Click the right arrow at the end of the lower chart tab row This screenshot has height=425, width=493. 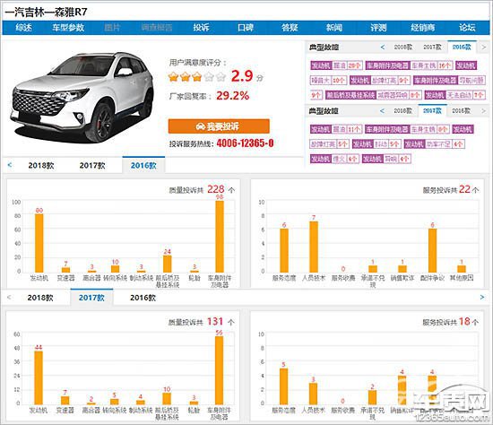482,298
